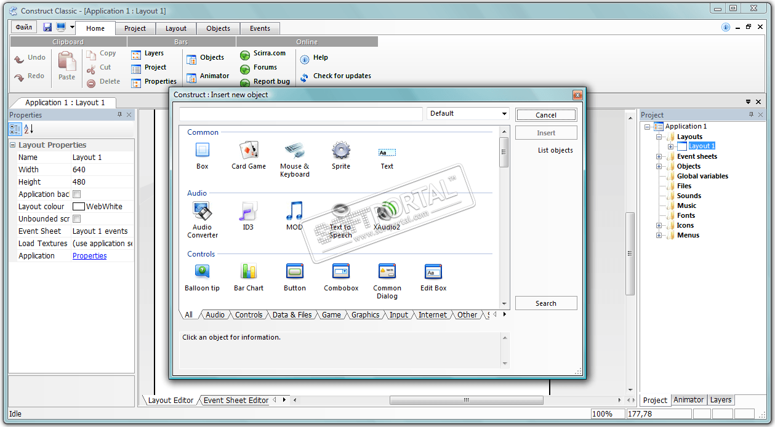The width and height of the screenshot is (775, 427).
Task: Click the save disk icon in toolbar
Action: (x=47, y=28)
